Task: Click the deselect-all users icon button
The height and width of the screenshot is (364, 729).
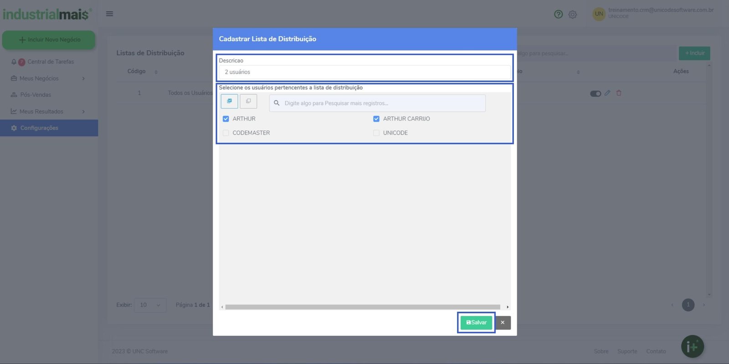Action: point(248,101)
